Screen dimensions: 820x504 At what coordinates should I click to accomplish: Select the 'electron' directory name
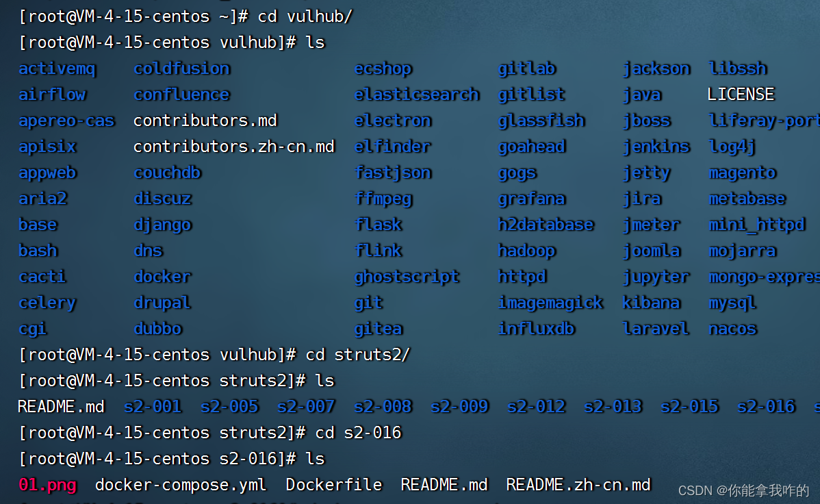394,121
